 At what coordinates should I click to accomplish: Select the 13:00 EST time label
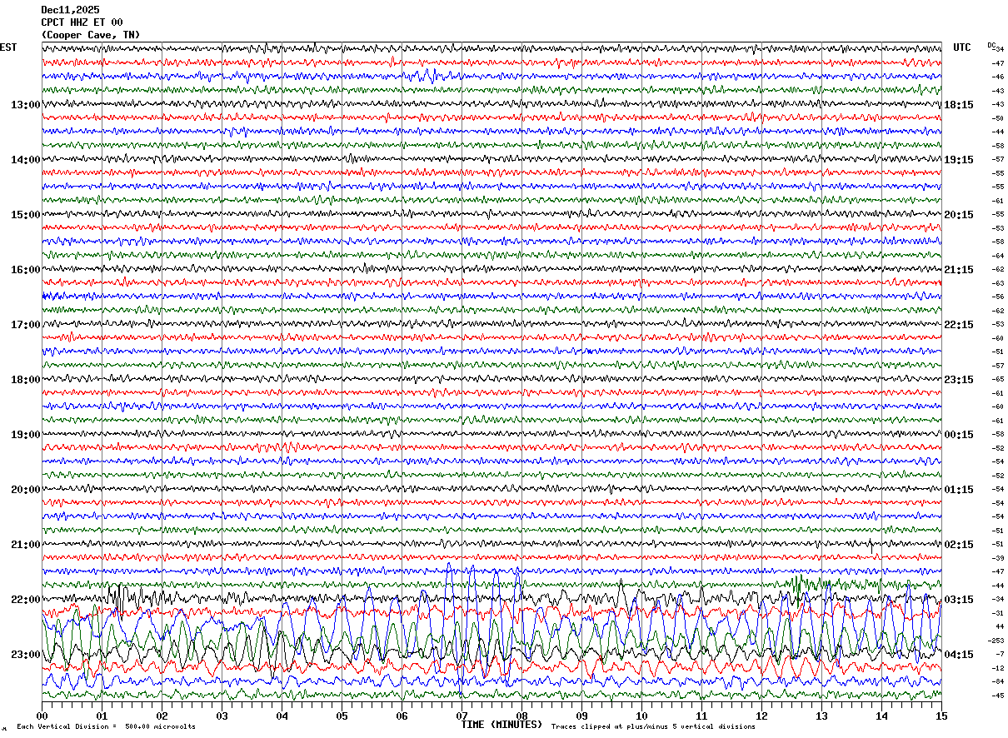pyautogui.click(x=26, y=105)
